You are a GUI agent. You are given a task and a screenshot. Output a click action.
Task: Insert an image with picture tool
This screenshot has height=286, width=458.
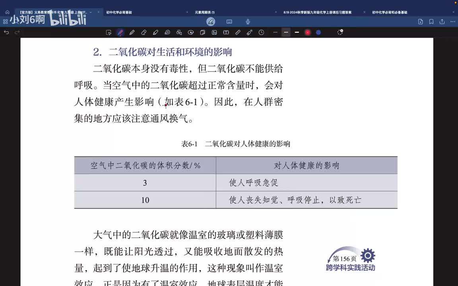tap(214, 33)
